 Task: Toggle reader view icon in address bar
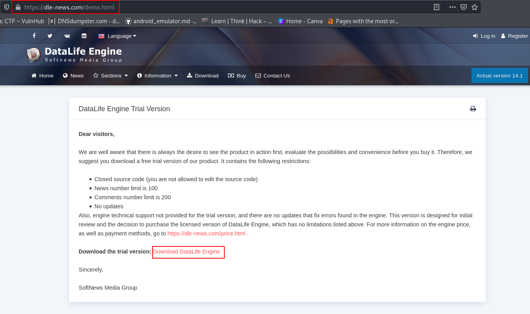436,7
